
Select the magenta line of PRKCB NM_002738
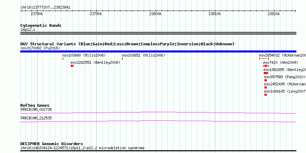pyautogui.click(x=158, y=113)
